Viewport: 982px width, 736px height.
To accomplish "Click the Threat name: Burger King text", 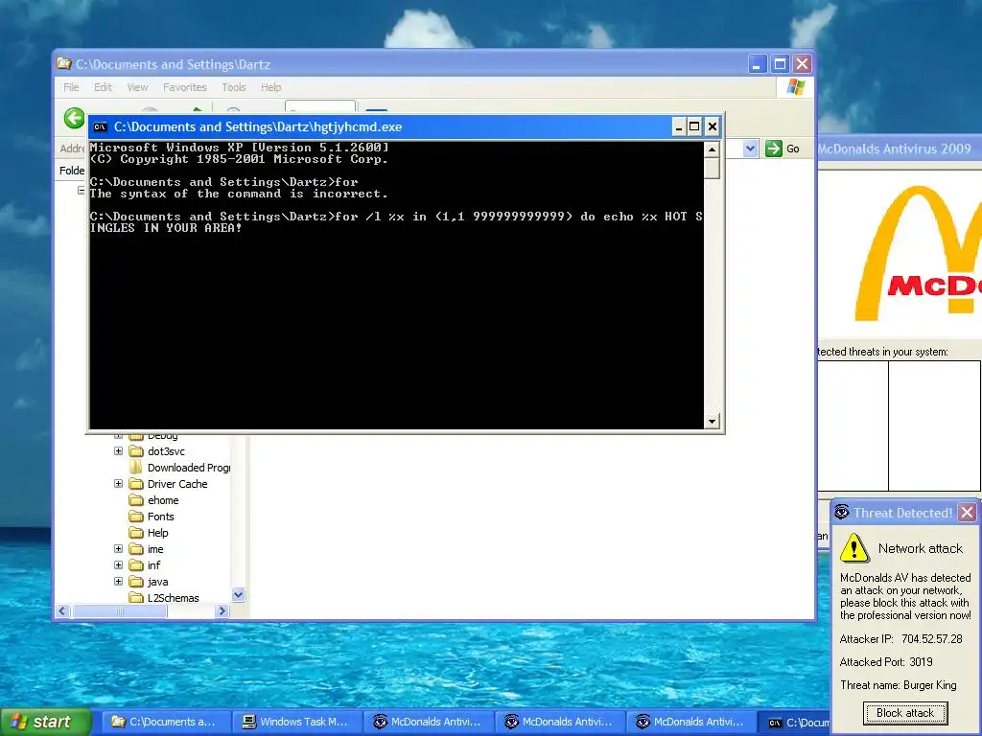I will coord(898,685).
